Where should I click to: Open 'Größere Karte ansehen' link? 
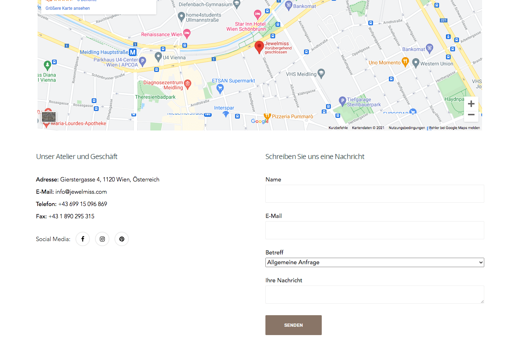click(68, 8)
